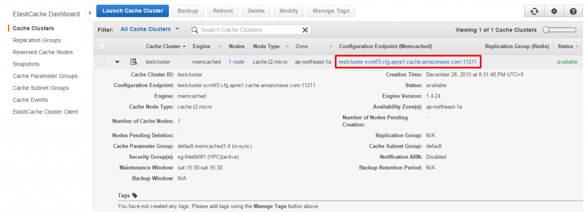This screenshot has width=587, height=212.
Task: Click the security group sg-94e6b9f1 value
Action: point(208,157)
